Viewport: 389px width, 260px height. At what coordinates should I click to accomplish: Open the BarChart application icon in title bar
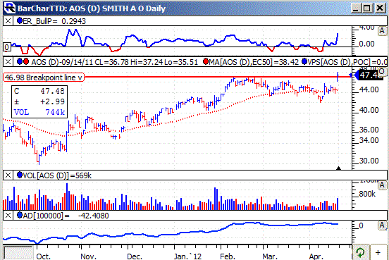coord(10,8)
